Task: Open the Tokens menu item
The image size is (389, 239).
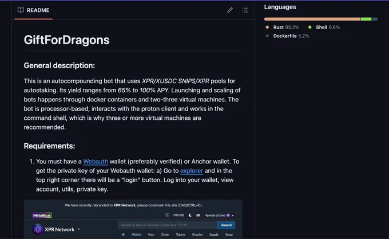Action: pos(181,234)
